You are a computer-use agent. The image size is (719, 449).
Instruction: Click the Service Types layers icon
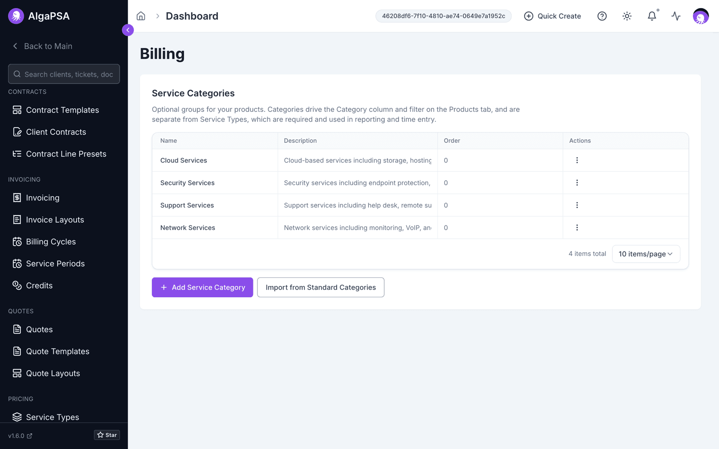pyautogui.click(x=17, y=417)
